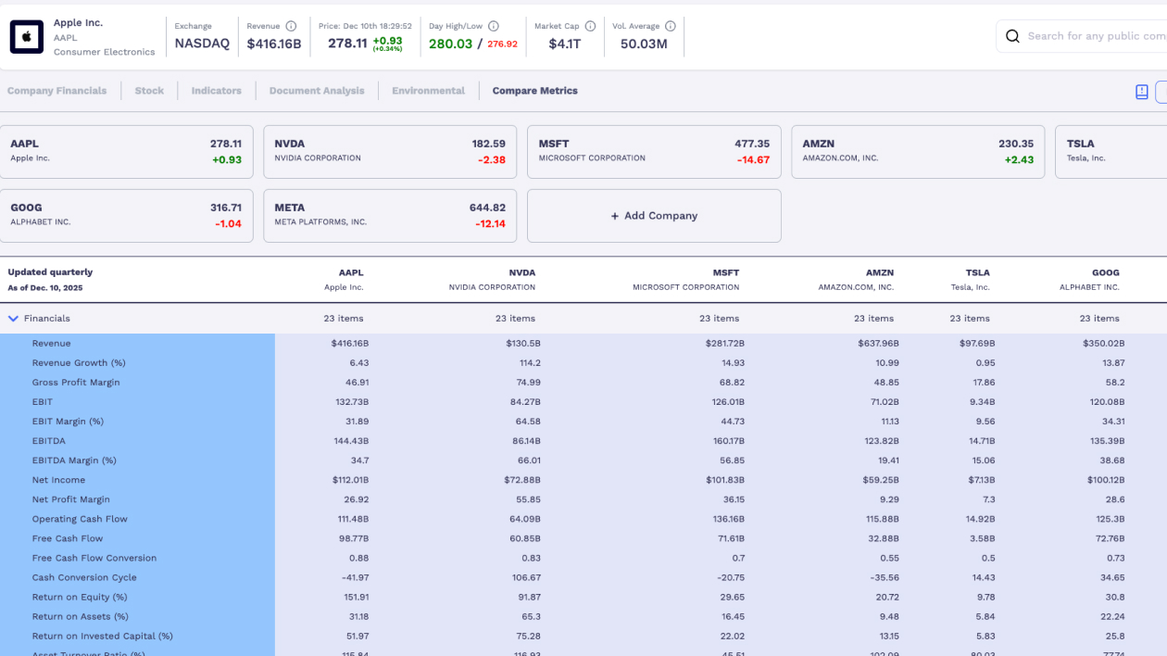Open the Indicators tab
This screenshot has width=1167, height=656.
[216, 91]
